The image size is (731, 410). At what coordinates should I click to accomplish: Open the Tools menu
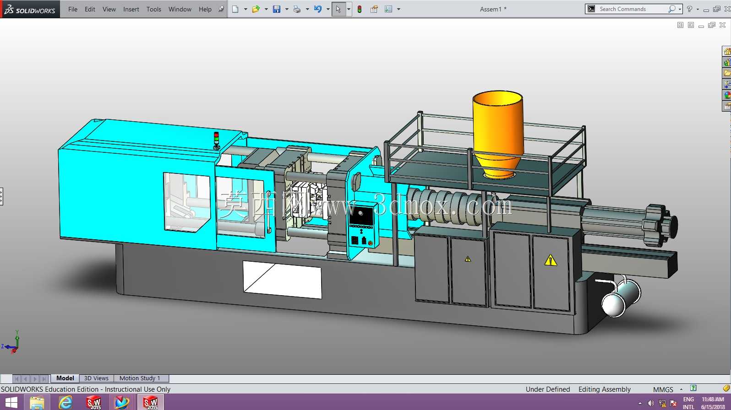click(x=154, y=9)
